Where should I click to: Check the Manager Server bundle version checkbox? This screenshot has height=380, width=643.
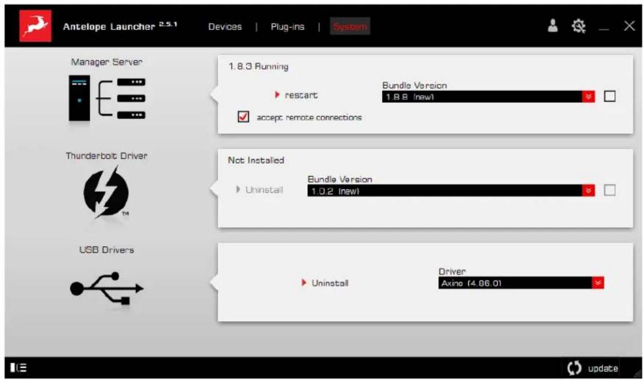click(609, 96)
